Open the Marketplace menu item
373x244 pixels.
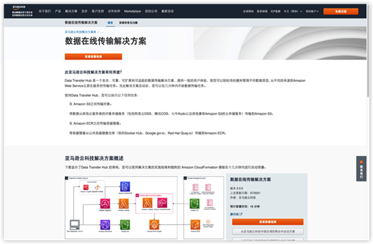click(132, 11)
